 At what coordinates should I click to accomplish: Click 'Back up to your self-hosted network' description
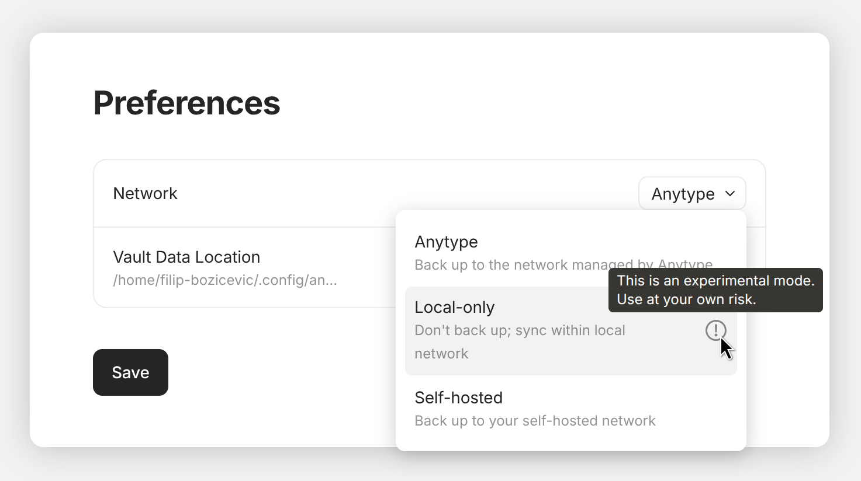click(535, 421)
